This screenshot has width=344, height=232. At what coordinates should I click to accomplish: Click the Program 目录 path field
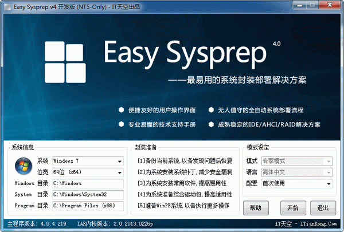click(88, 206)
